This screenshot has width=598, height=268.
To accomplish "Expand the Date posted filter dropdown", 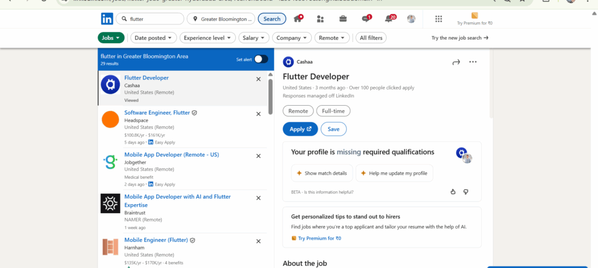I will [153, 38].
